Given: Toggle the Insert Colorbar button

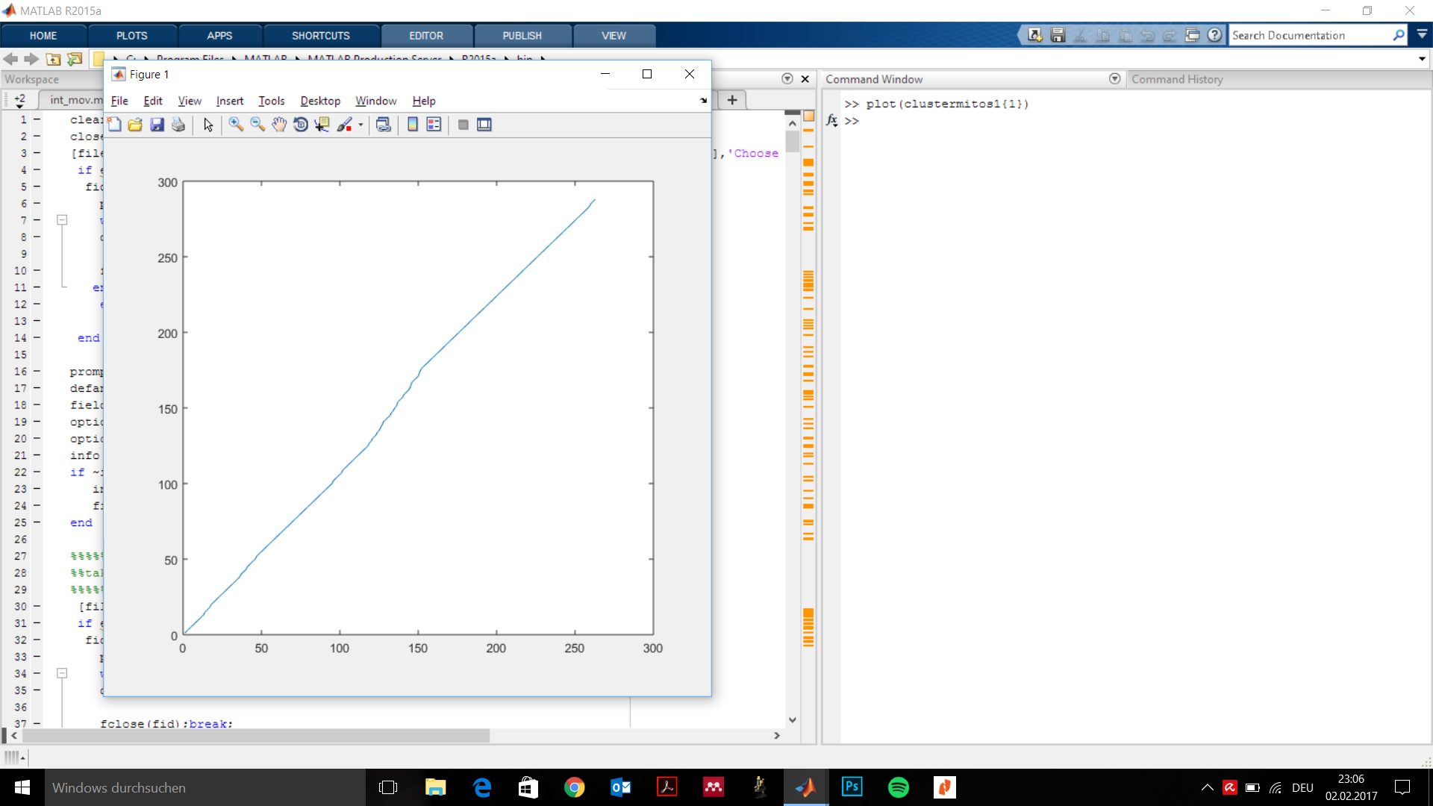Looking at the screenshot, I should [x=413, y=125].
